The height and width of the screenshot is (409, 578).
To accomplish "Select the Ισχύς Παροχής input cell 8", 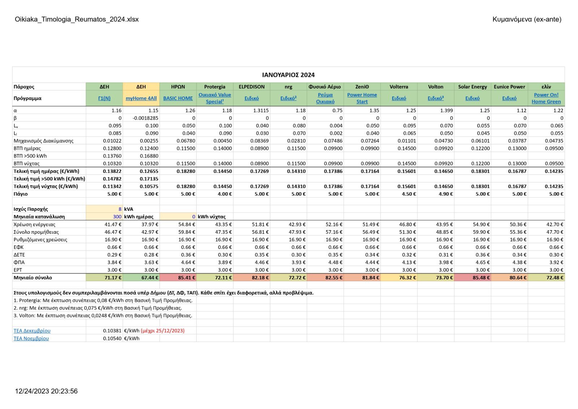I will [104, 209].
